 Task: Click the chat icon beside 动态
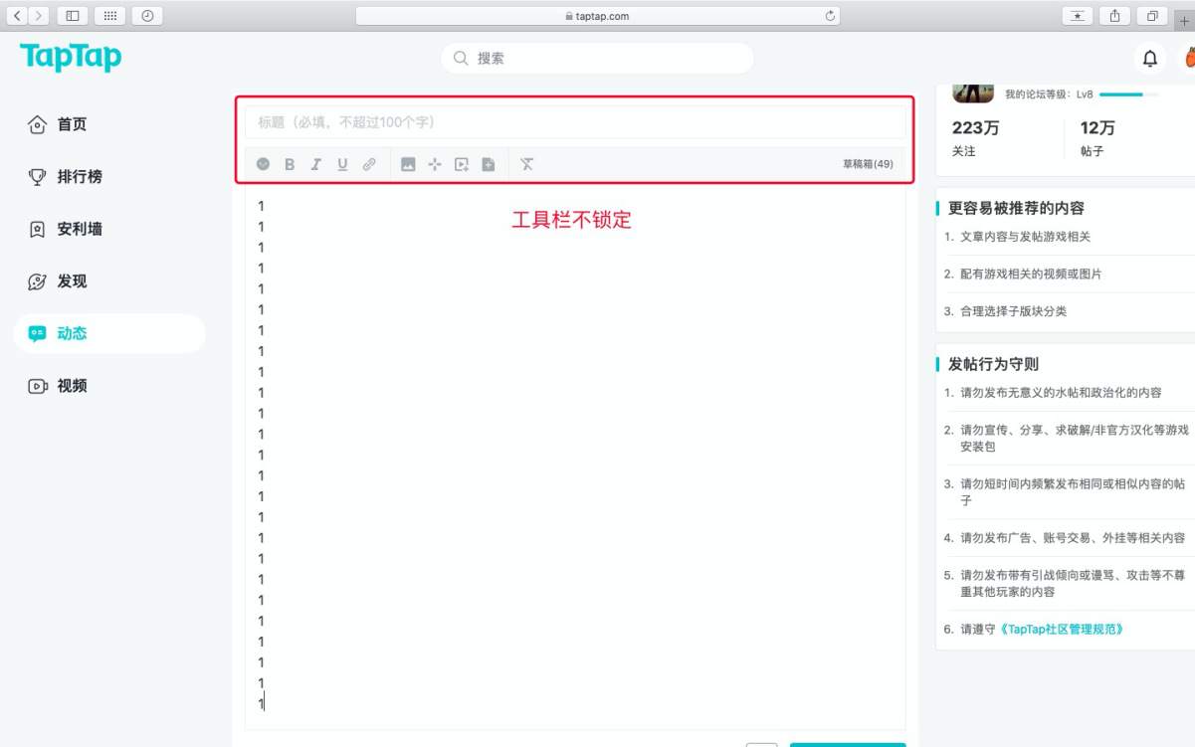[37, 334]
